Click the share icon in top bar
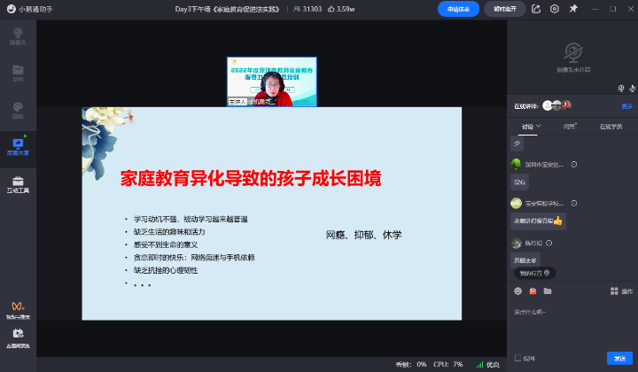 (x=535, y=9)
